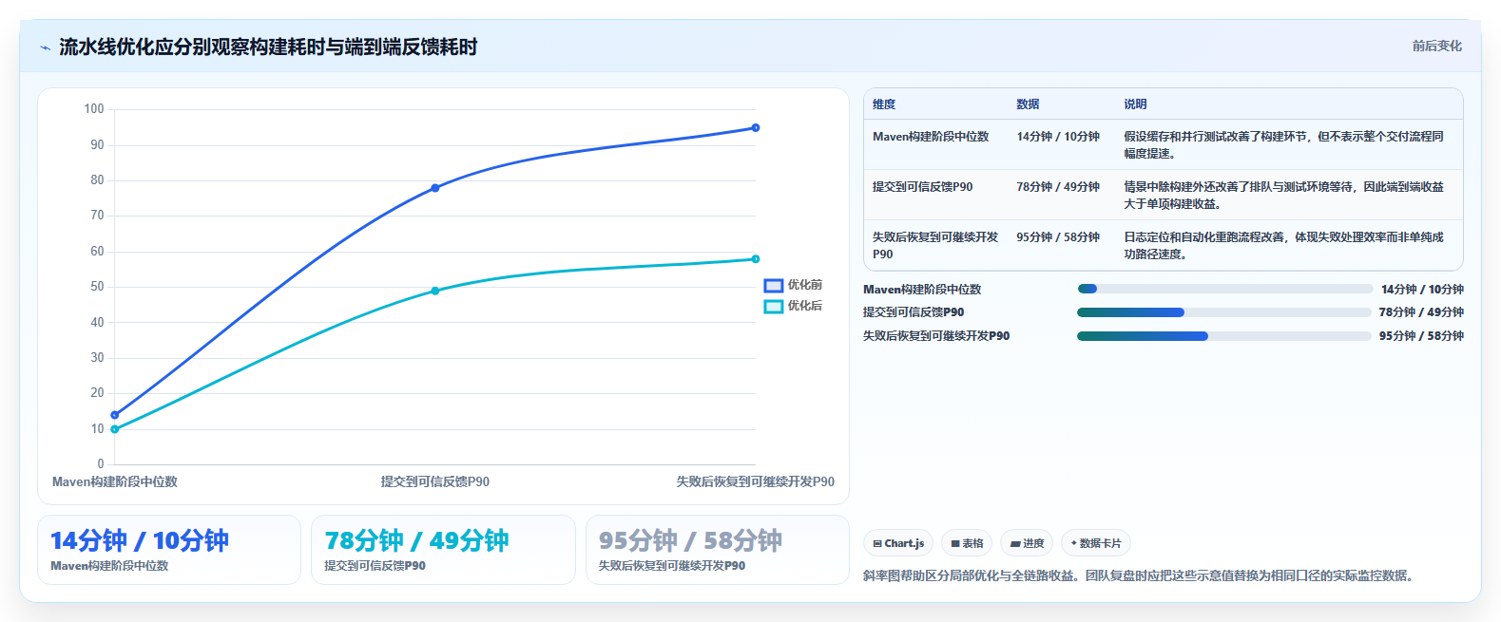The image size is (1501, 622).
Task: Select the 数据卡片 tag chip
Action: [1096, 543]
